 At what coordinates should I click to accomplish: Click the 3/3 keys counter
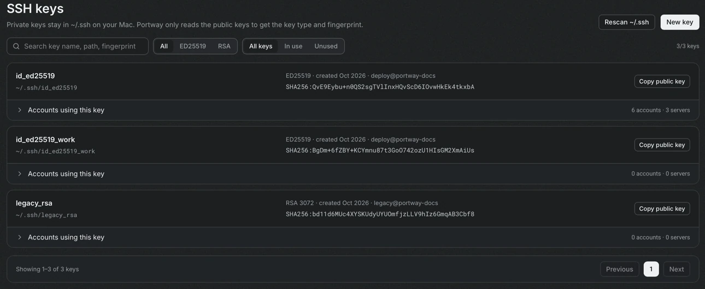[x=688, y=46]
